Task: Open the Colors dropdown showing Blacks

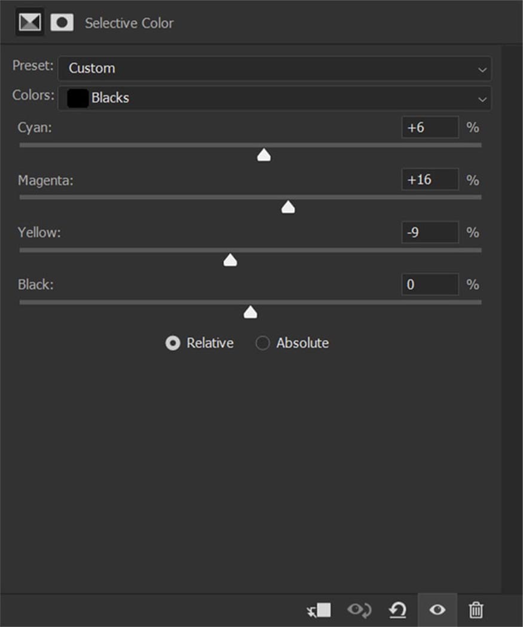Action: click(x=274, y=98)
